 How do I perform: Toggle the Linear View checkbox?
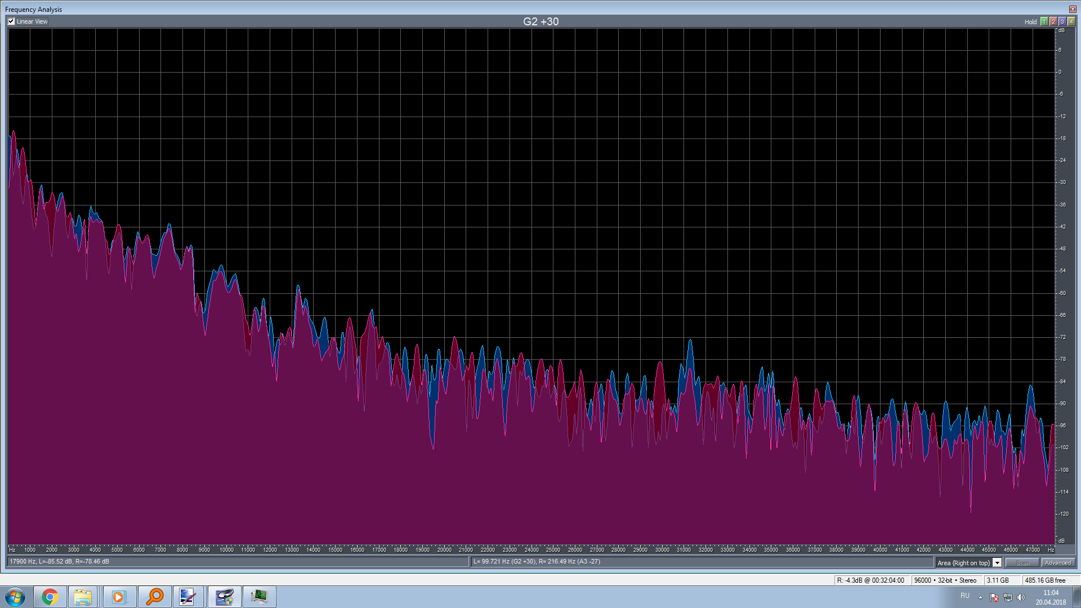point(11,21)
